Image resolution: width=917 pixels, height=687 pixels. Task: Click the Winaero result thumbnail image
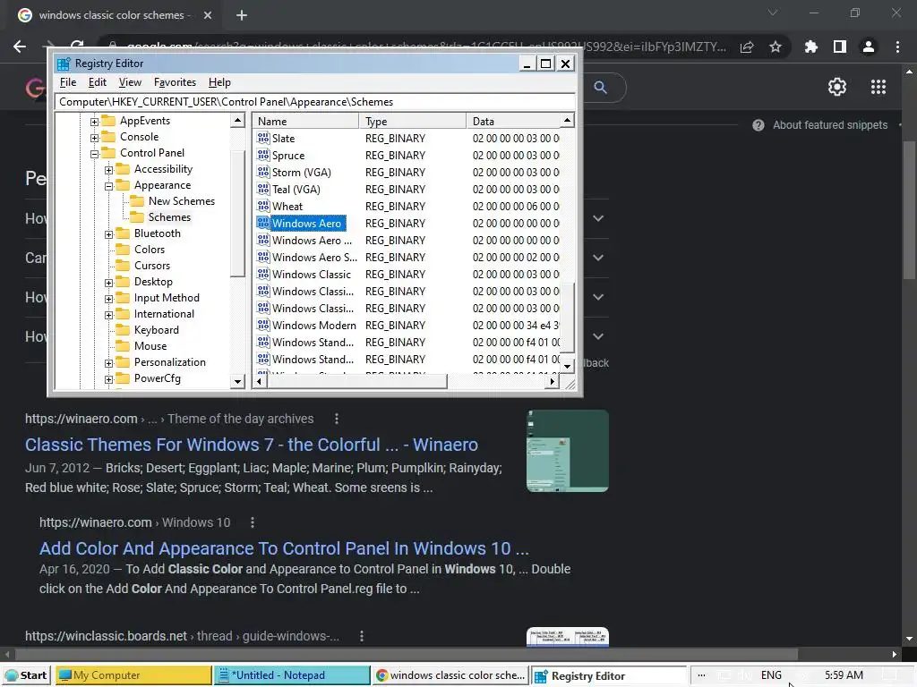point(567,451)
